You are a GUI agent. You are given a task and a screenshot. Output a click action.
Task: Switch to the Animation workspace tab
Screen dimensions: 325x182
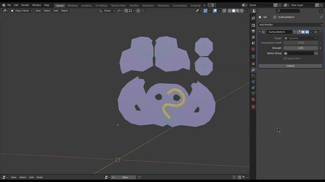(148, 6)
